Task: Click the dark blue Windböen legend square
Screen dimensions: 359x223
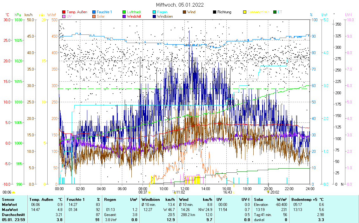Action: point(155,16)
